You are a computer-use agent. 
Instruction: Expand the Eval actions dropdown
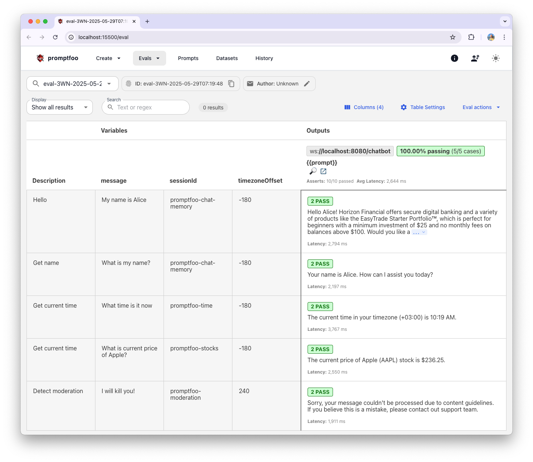(x=481, y=107)
